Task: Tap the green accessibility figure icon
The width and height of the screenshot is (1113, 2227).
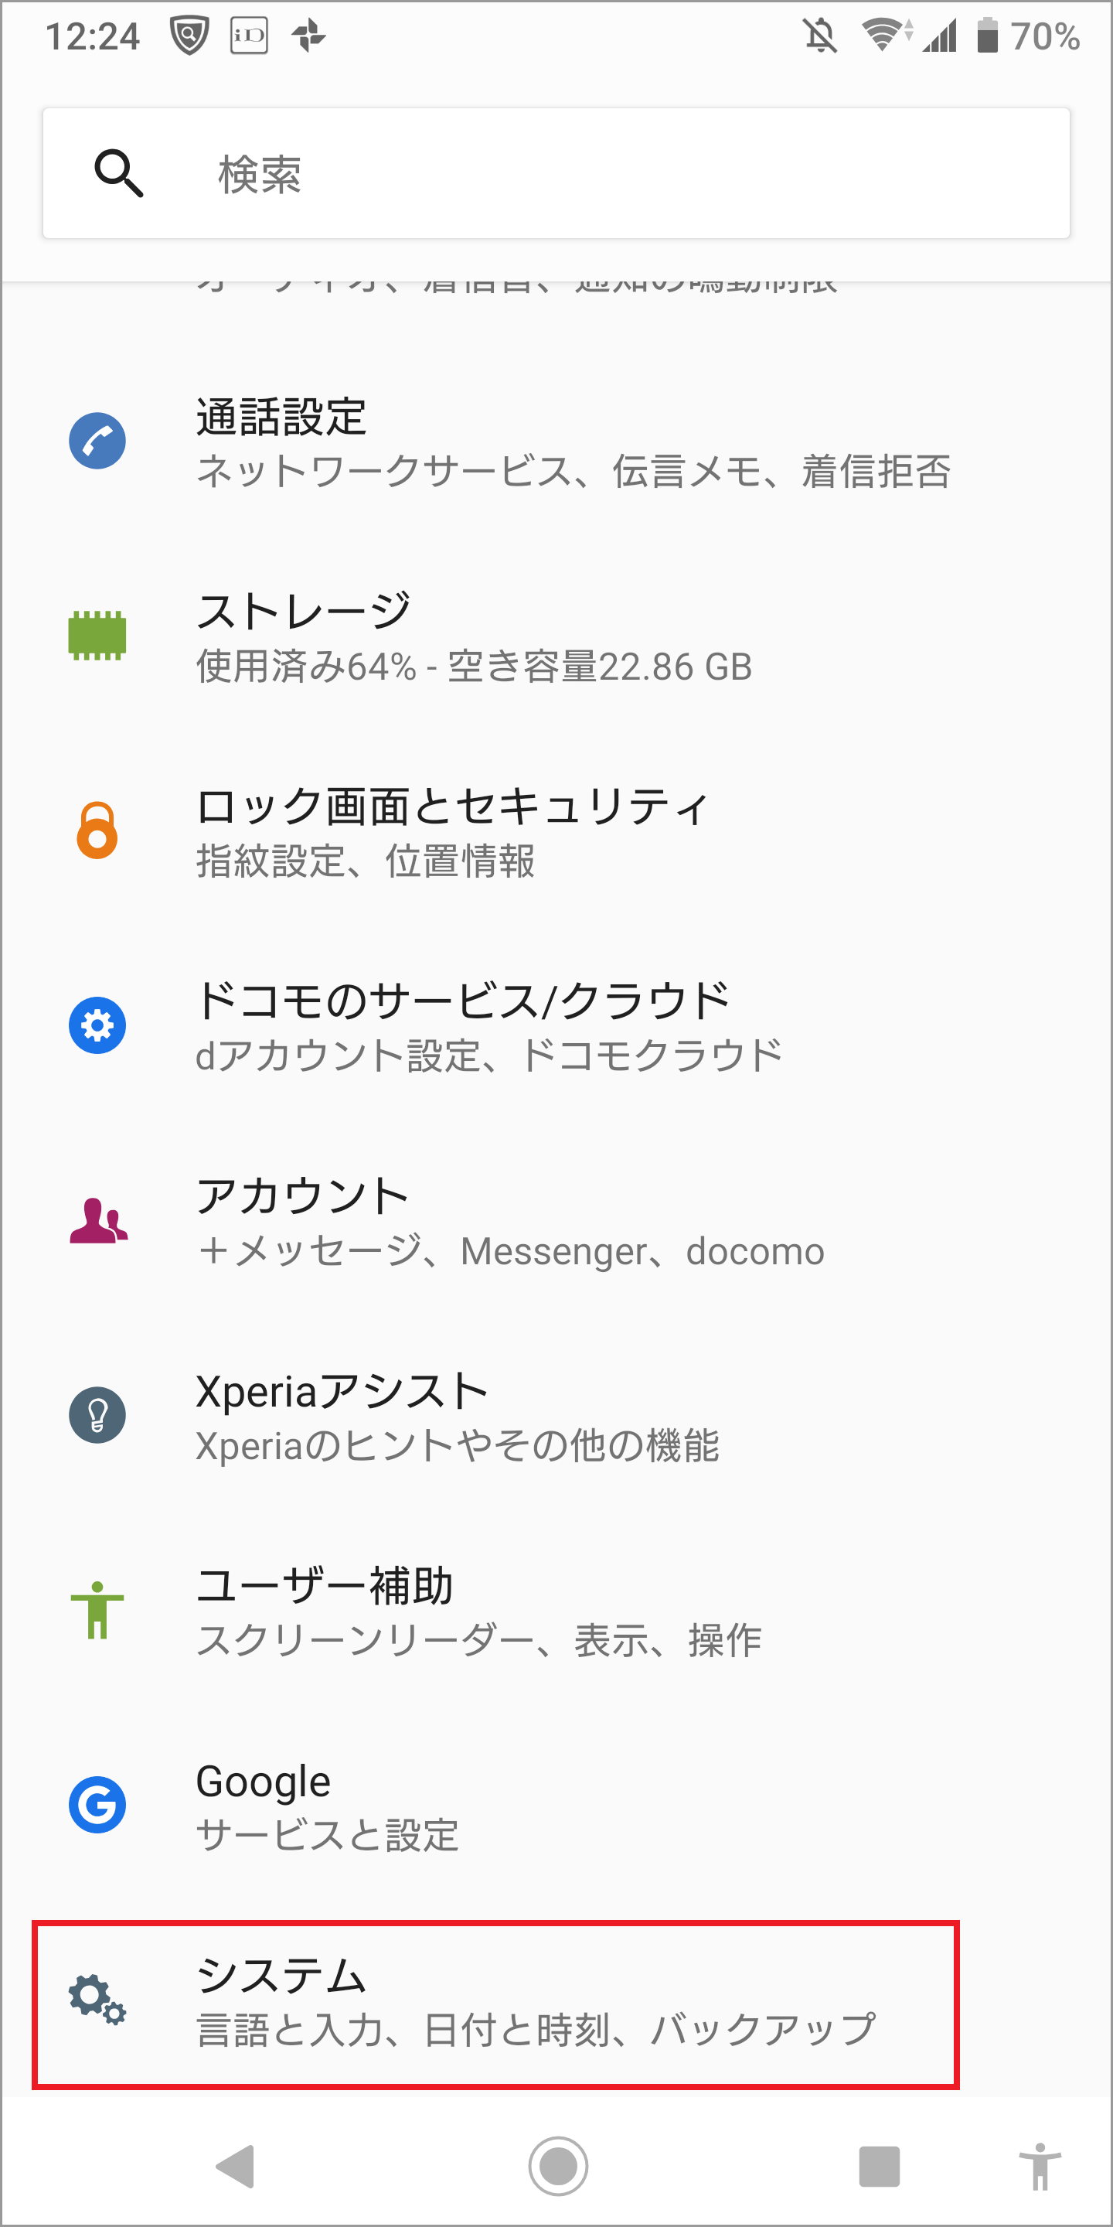Action: click(x=97, y=1610)
